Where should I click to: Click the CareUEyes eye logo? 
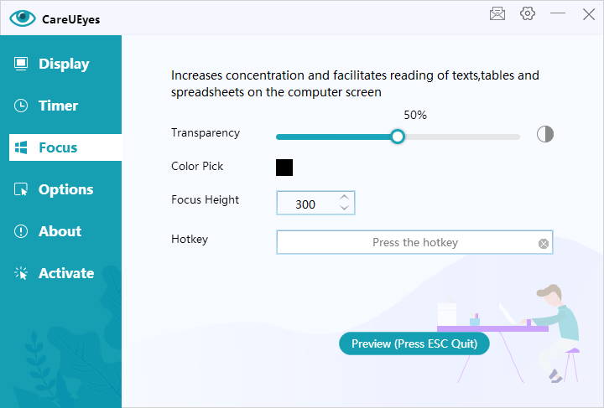23,18
